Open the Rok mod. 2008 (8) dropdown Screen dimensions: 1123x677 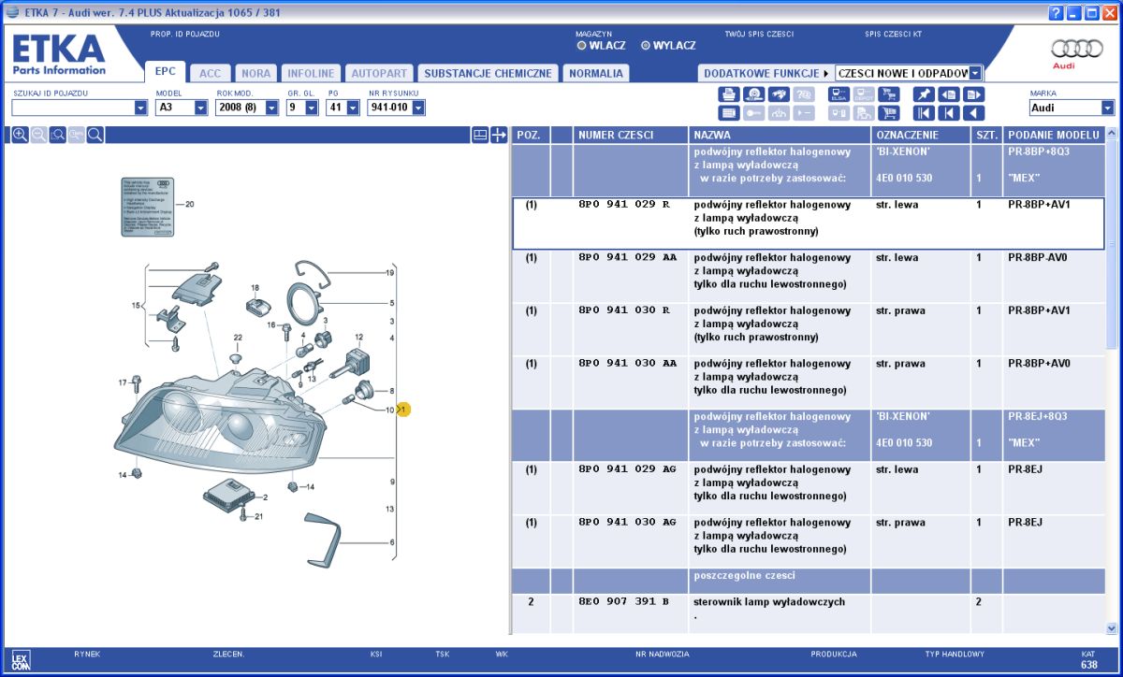(x=271, y=108)
